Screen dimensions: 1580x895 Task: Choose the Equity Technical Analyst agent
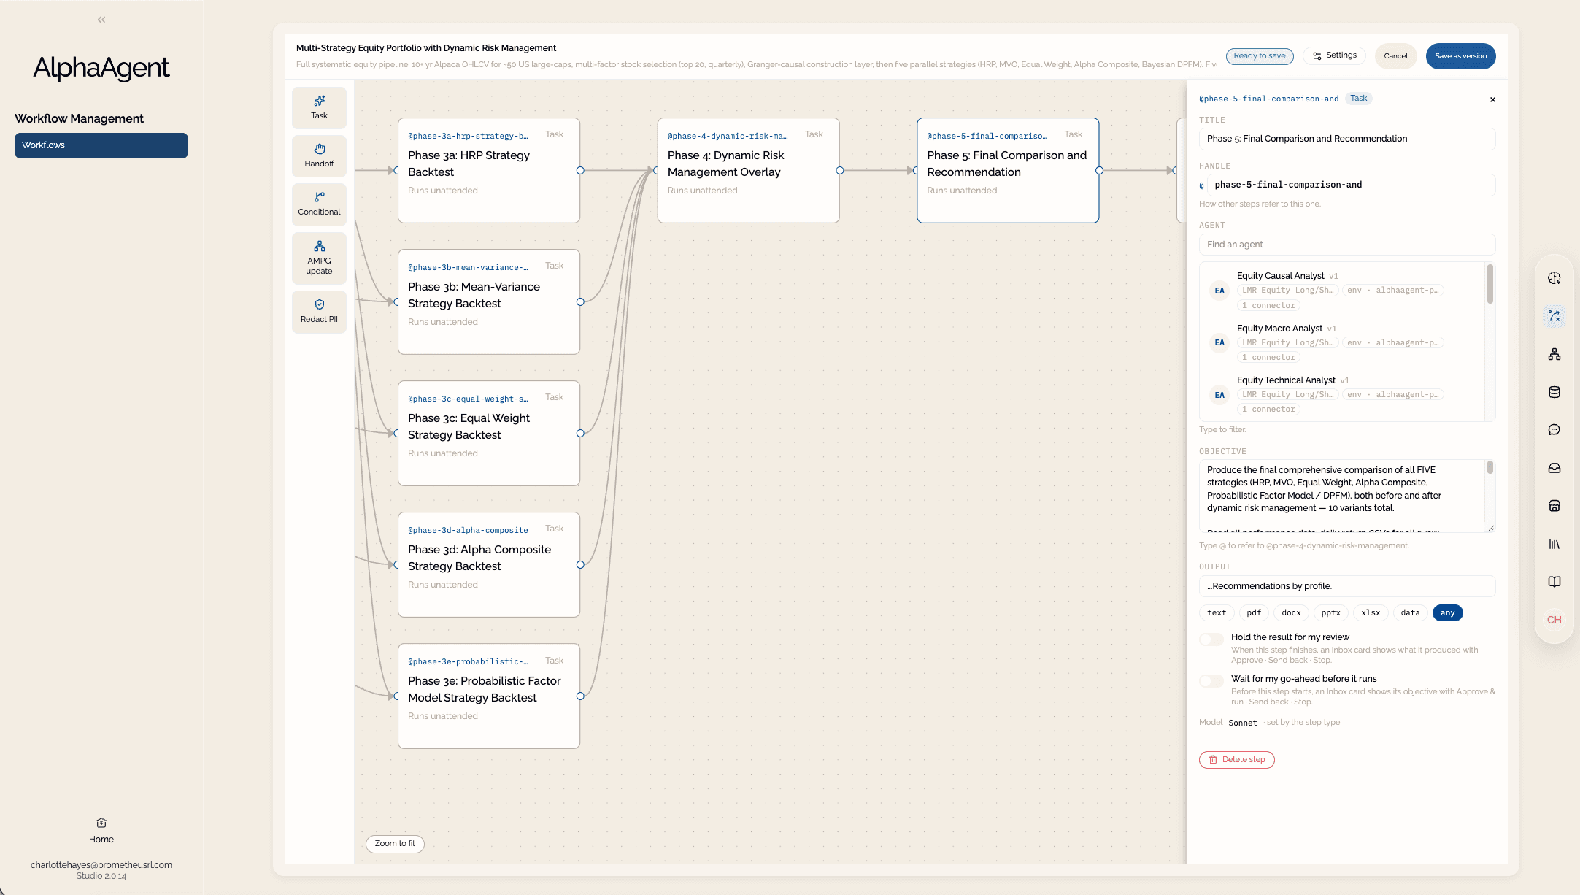point(1342,395)
